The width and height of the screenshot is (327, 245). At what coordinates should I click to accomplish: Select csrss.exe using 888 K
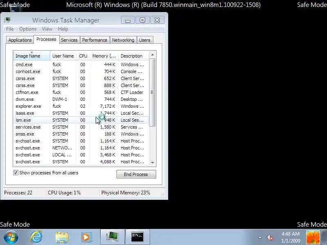click(x=81, y=85)
